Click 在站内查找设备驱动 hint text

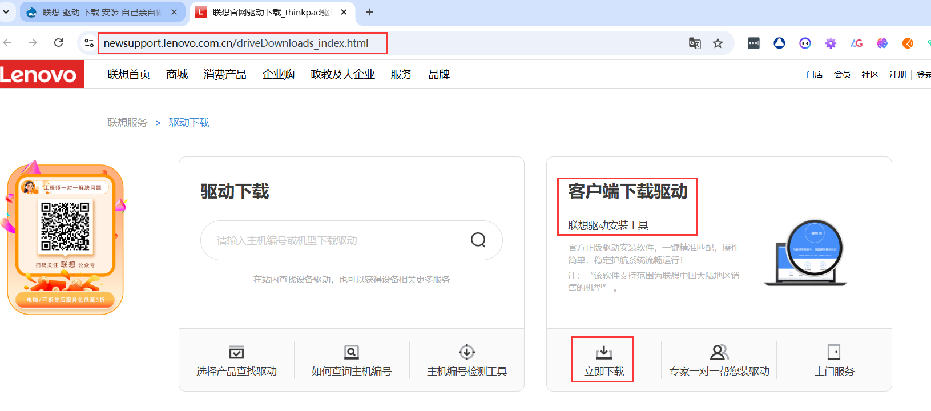click(x=352, y=279)
